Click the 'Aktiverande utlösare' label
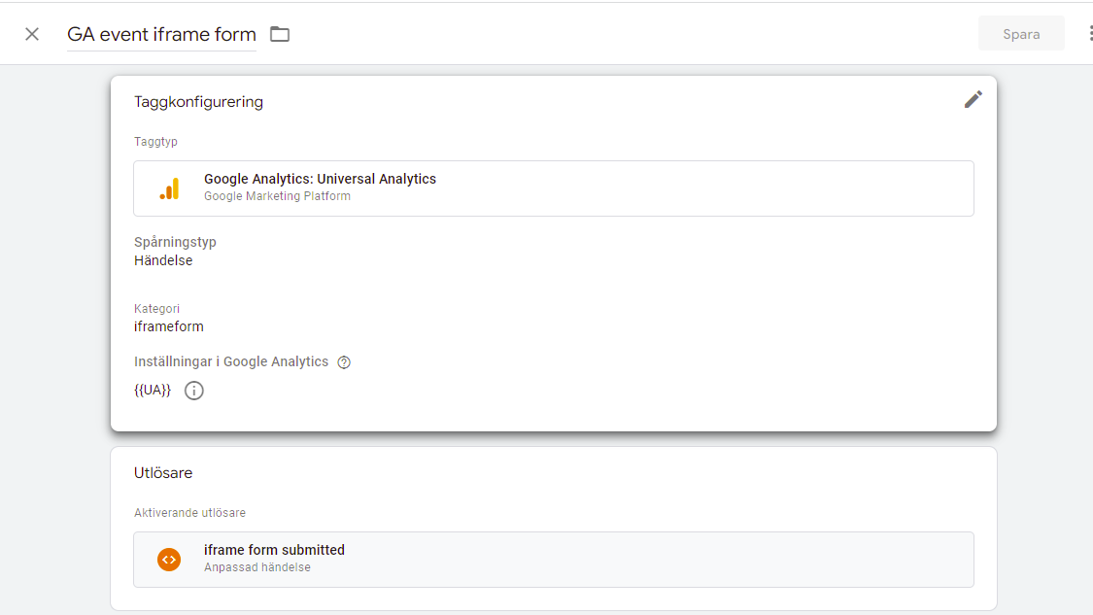Screen dimensions: 1093x615 tap(189, 513)
